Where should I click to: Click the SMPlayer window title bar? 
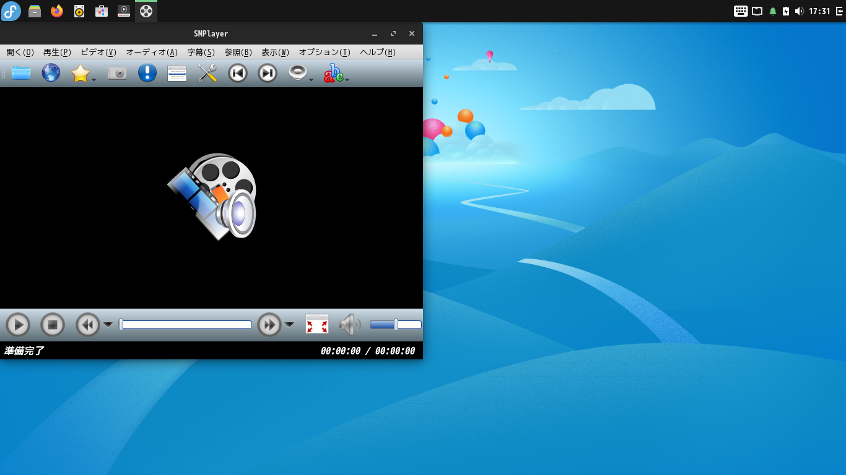click(x=211, y=33)
